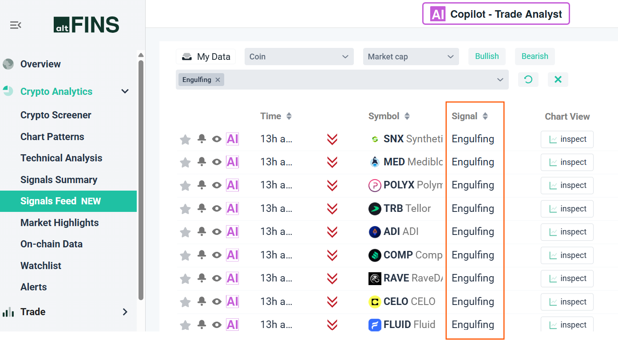Click bell icon in CELO row
This screenshot has width=618, height=340.
[202, 301]
